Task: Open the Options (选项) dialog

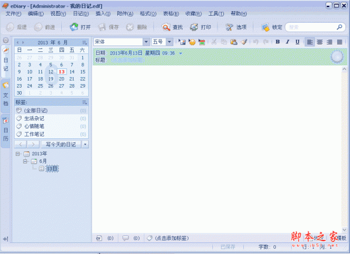Action: tap(236, 27)
